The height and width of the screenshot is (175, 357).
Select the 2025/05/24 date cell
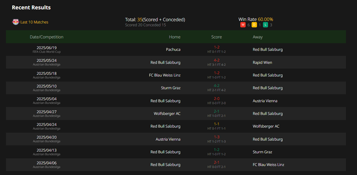[46, 61]
